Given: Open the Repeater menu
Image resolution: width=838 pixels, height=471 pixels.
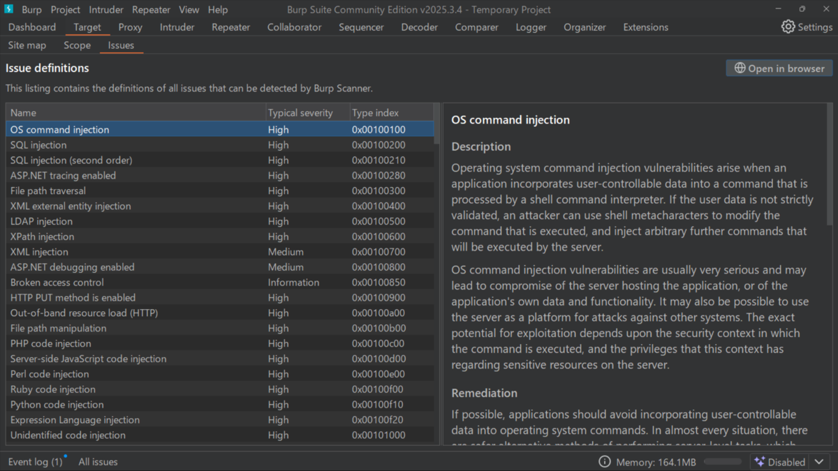Looking at the screenshot, I should coord(151,10).
